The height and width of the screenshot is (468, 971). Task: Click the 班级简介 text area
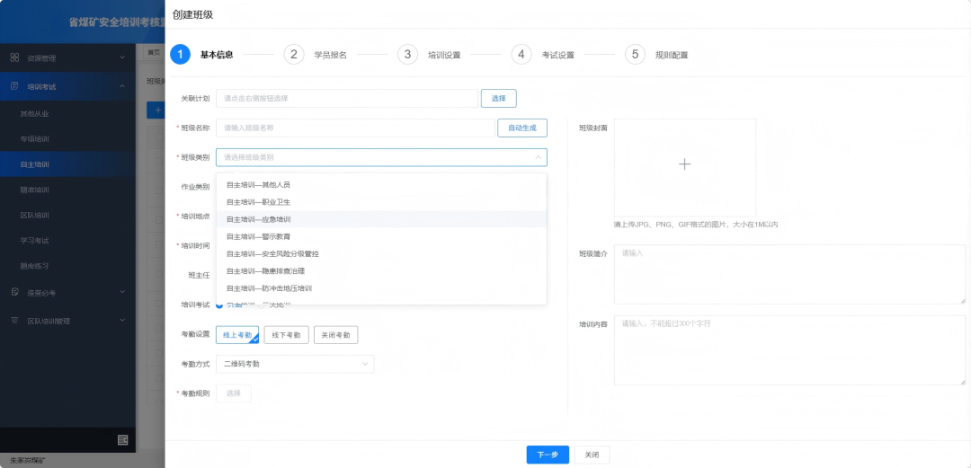[789, 274]
